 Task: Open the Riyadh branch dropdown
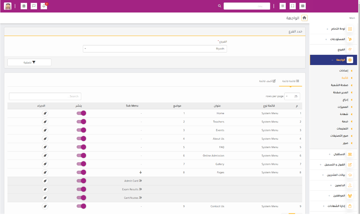click(x=155, y=49)
